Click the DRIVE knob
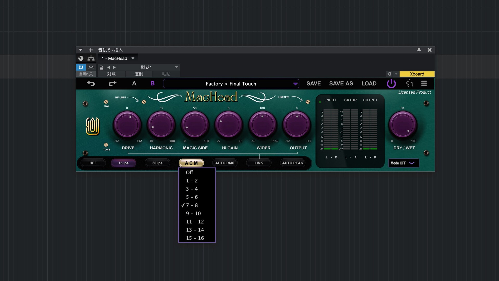This screenshot has width=499, height=281. [127, 125]
